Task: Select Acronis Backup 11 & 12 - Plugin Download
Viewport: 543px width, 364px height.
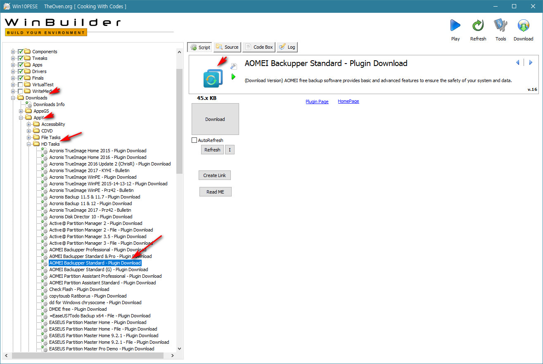Action: tap(90, 203)
